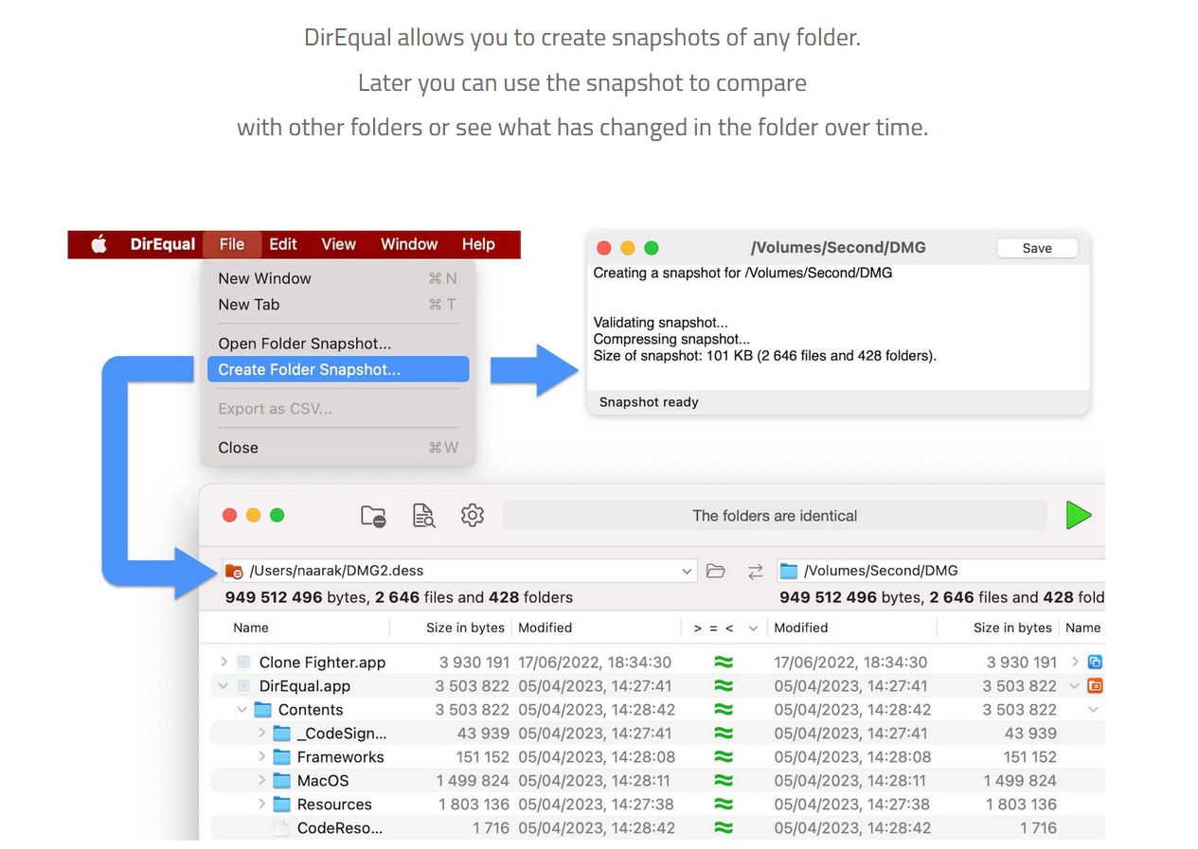Click the Resources folder icon
This screenshot has width=1198, height=849.
(x=282, y=805)
